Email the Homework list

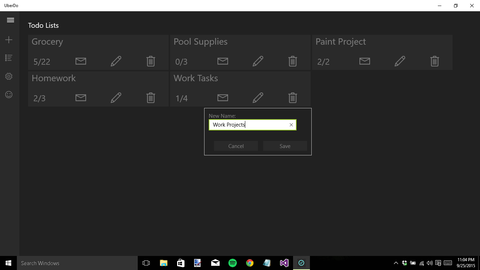(81, 97)
